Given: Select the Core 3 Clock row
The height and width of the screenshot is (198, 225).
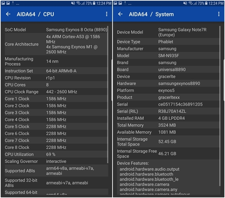Looking at the screenshot, I should [x=56, y=113].
